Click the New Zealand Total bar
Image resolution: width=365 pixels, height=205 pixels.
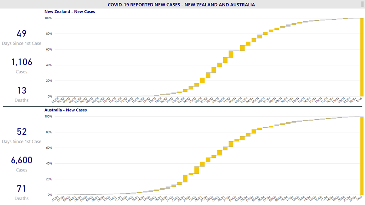point(362,57)
